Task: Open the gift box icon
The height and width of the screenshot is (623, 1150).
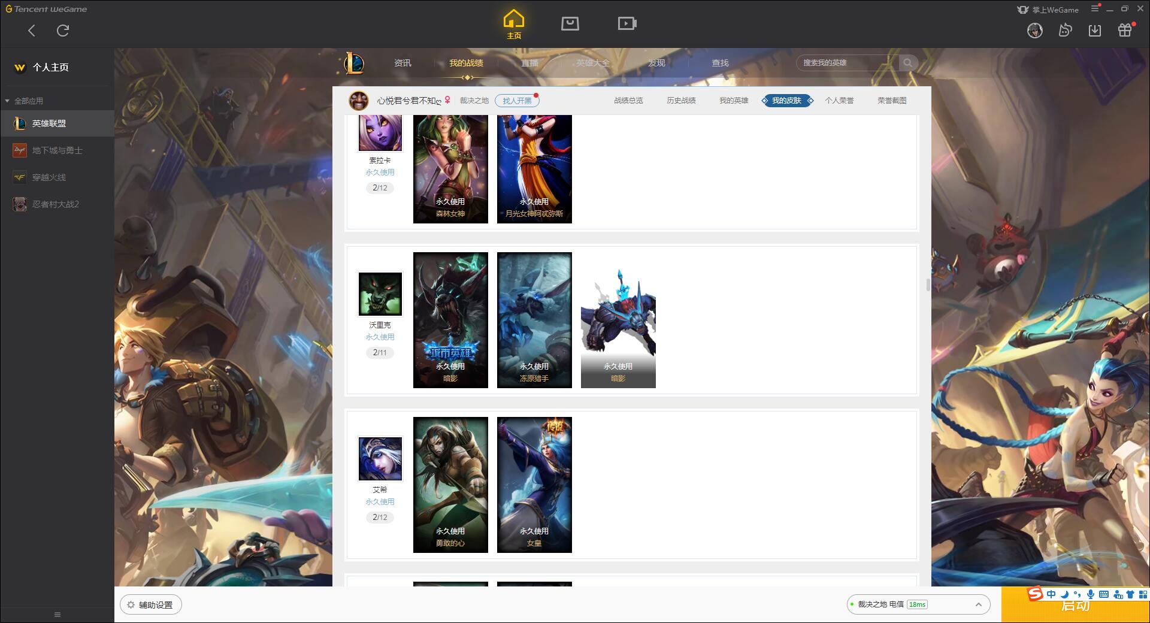Action: click(x=1124, y=31)
